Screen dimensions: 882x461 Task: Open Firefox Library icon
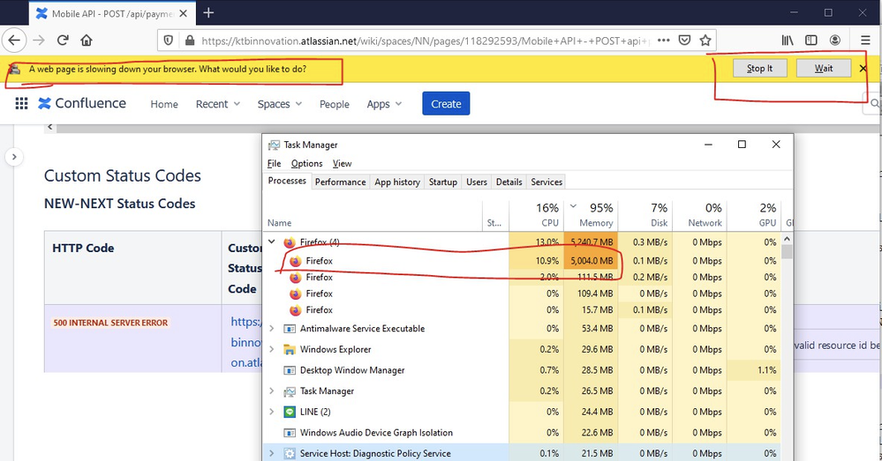[x=788, y=41]
